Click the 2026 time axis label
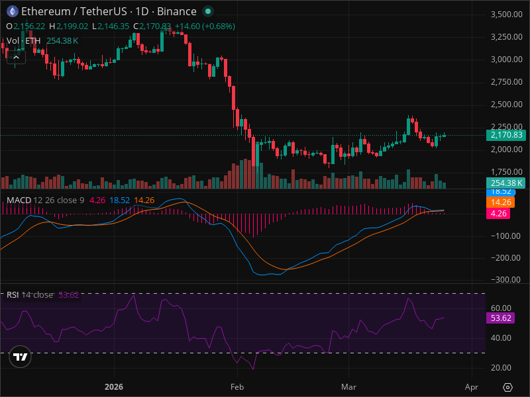 (x=114, y=387)
